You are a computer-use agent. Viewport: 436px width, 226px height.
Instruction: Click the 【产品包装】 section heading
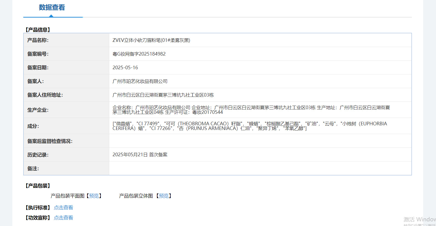click(x=38, y=186)
